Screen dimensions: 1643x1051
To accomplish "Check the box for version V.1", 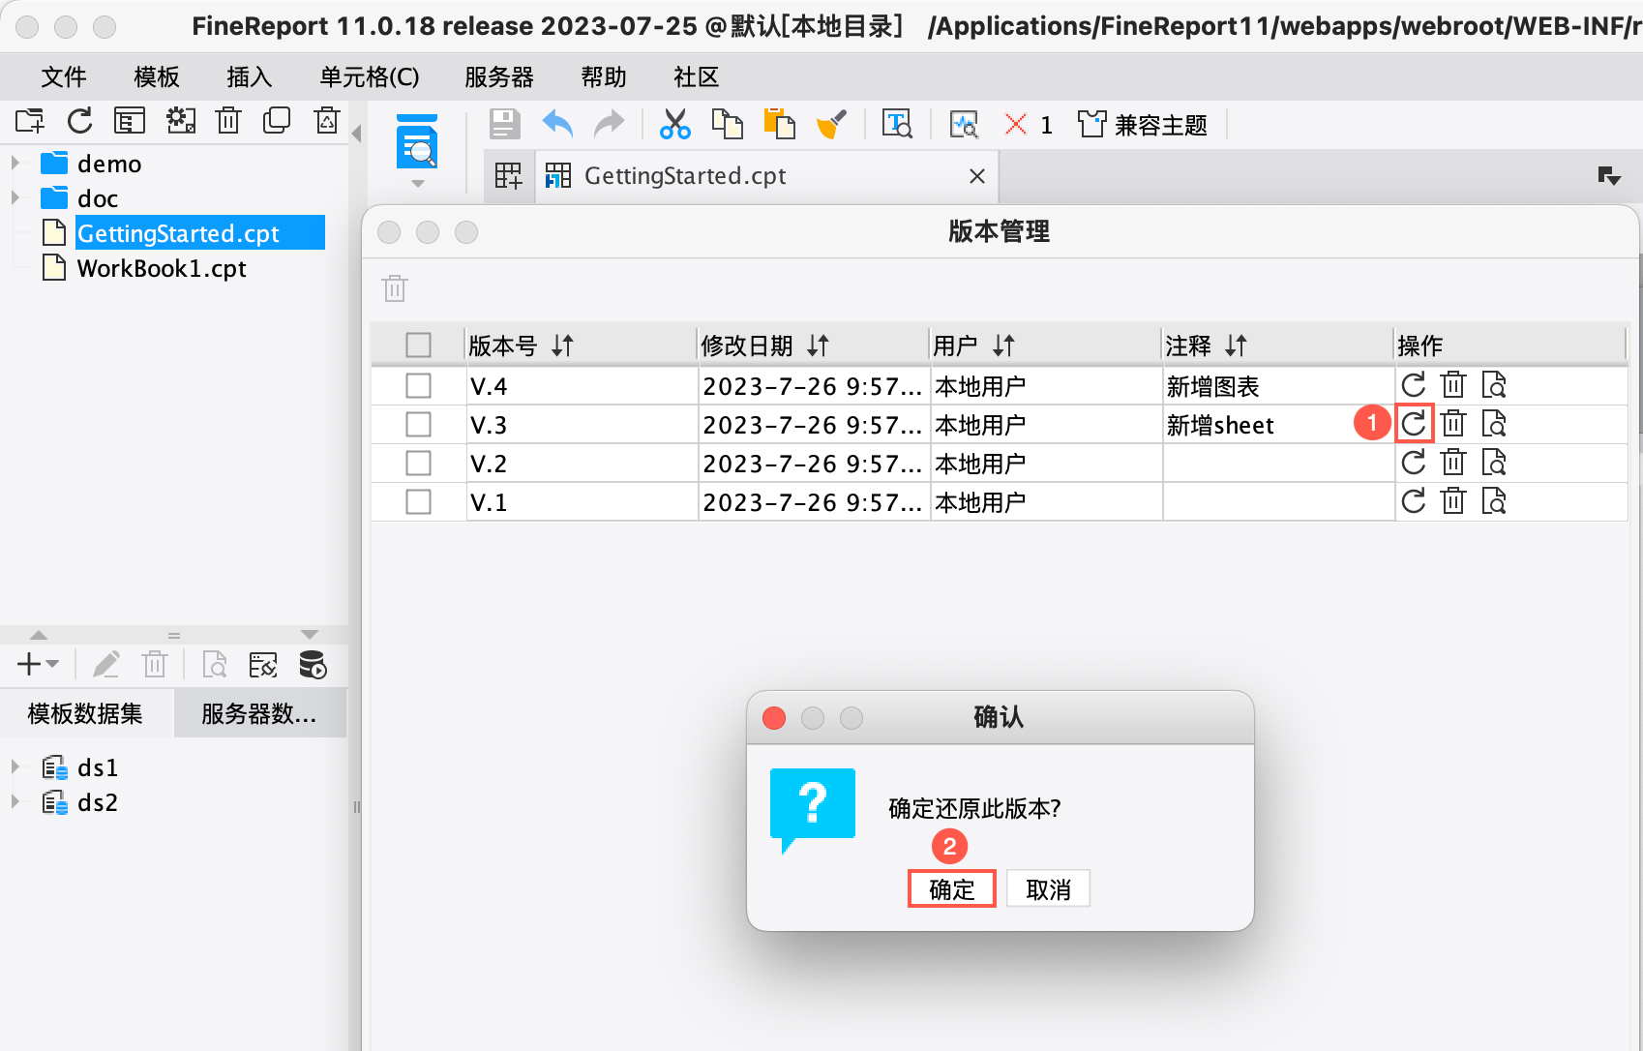I will (419, 501).
